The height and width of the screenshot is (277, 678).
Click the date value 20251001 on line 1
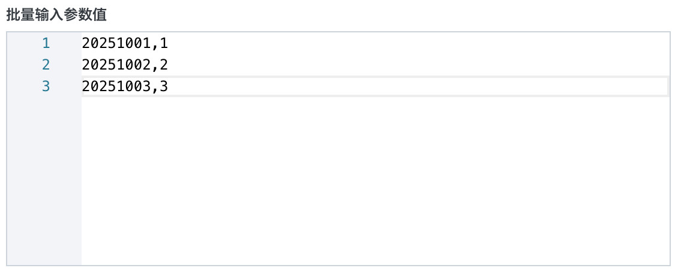pyautogui.click(x=116, y=43)
